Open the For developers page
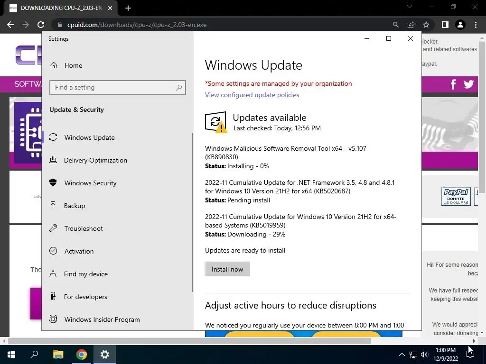486x364 pixels. point(85,297)
